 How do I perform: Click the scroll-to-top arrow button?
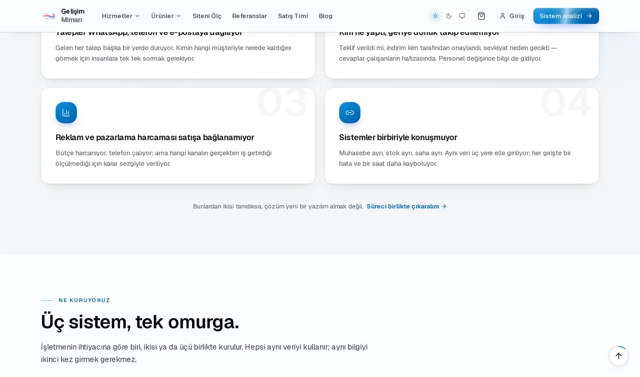[x=618, y=356]
